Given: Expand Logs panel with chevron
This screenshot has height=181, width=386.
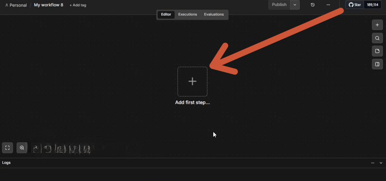Looking at the screenshot, I should pyautogui.click(x=381, y=163).
